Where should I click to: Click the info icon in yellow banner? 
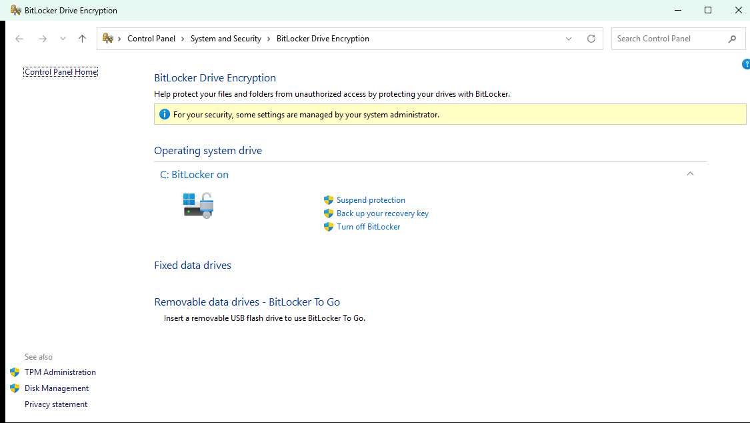pyautogui.click(x=165, y=114)
